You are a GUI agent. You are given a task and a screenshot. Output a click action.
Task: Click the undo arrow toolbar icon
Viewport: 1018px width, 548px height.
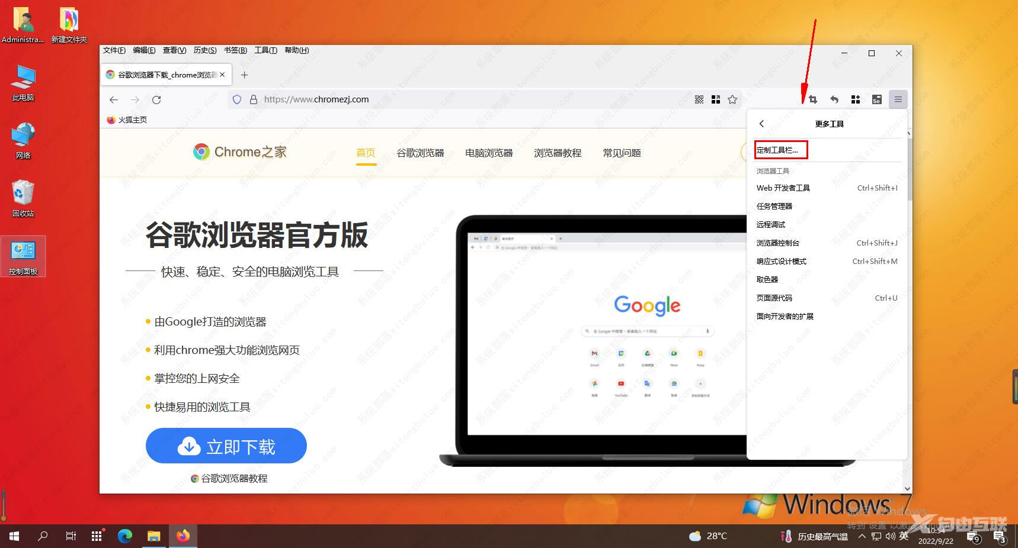834,99
